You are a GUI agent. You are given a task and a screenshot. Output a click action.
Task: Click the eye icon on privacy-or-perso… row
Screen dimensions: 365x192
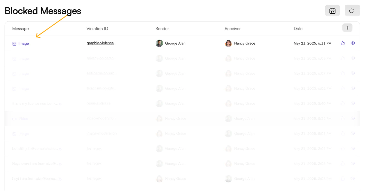point(353,58)
